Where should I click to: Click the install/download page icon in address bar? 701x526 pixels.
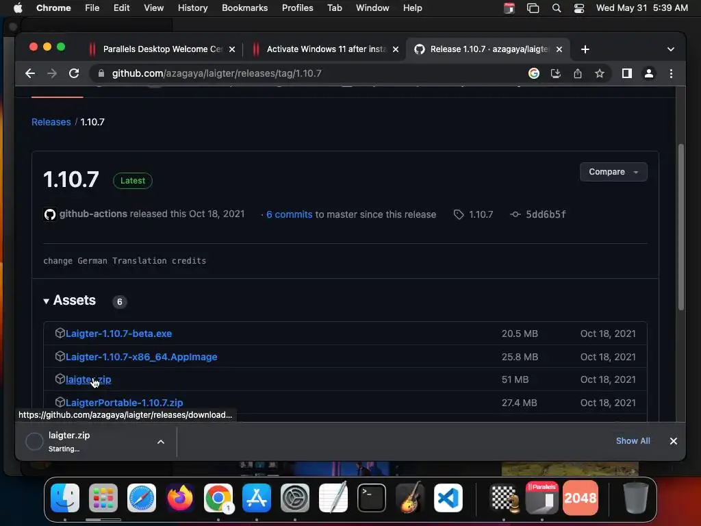point(556,73)
